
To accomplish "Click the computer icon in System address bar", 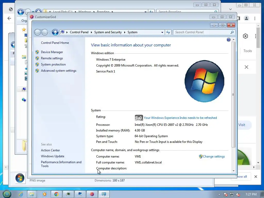I will (x=62, y=32).
